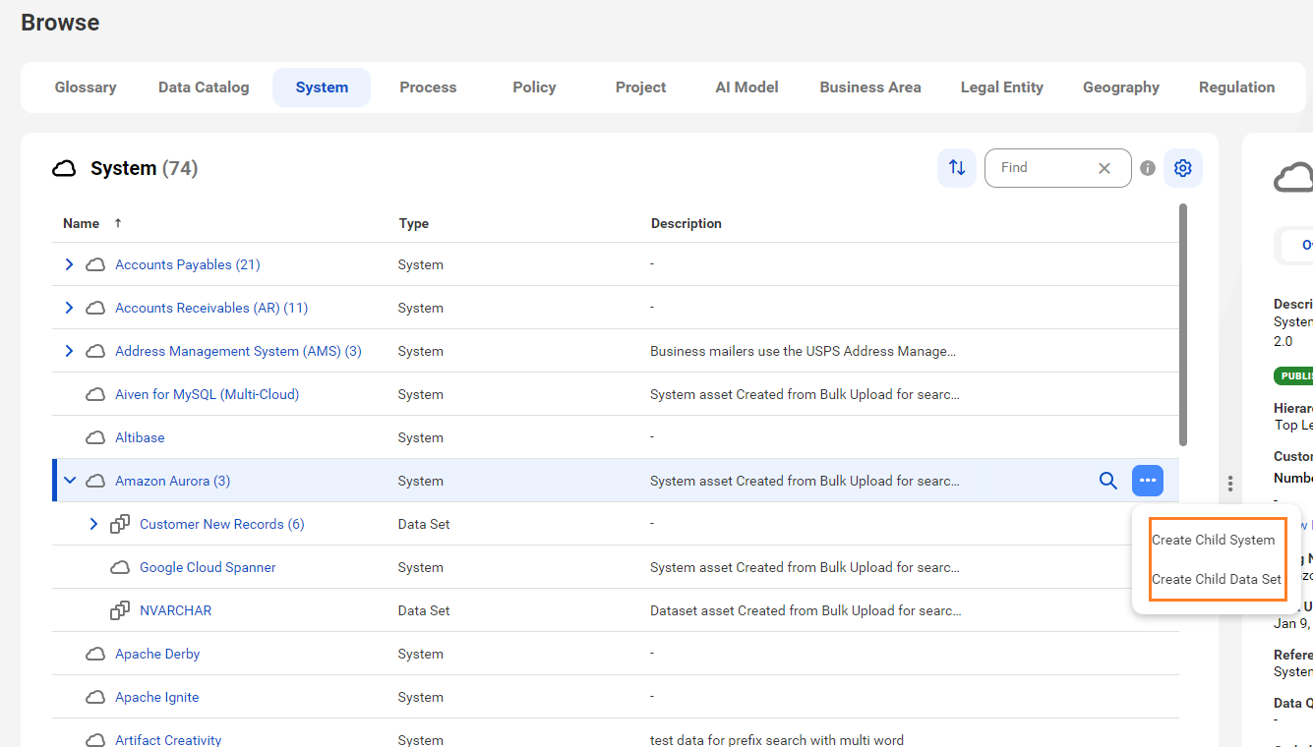The image size is (1313, 747).
Task: Open the ellipsis menu on Amazon Aurora row
Action: tap(1148, 481)
